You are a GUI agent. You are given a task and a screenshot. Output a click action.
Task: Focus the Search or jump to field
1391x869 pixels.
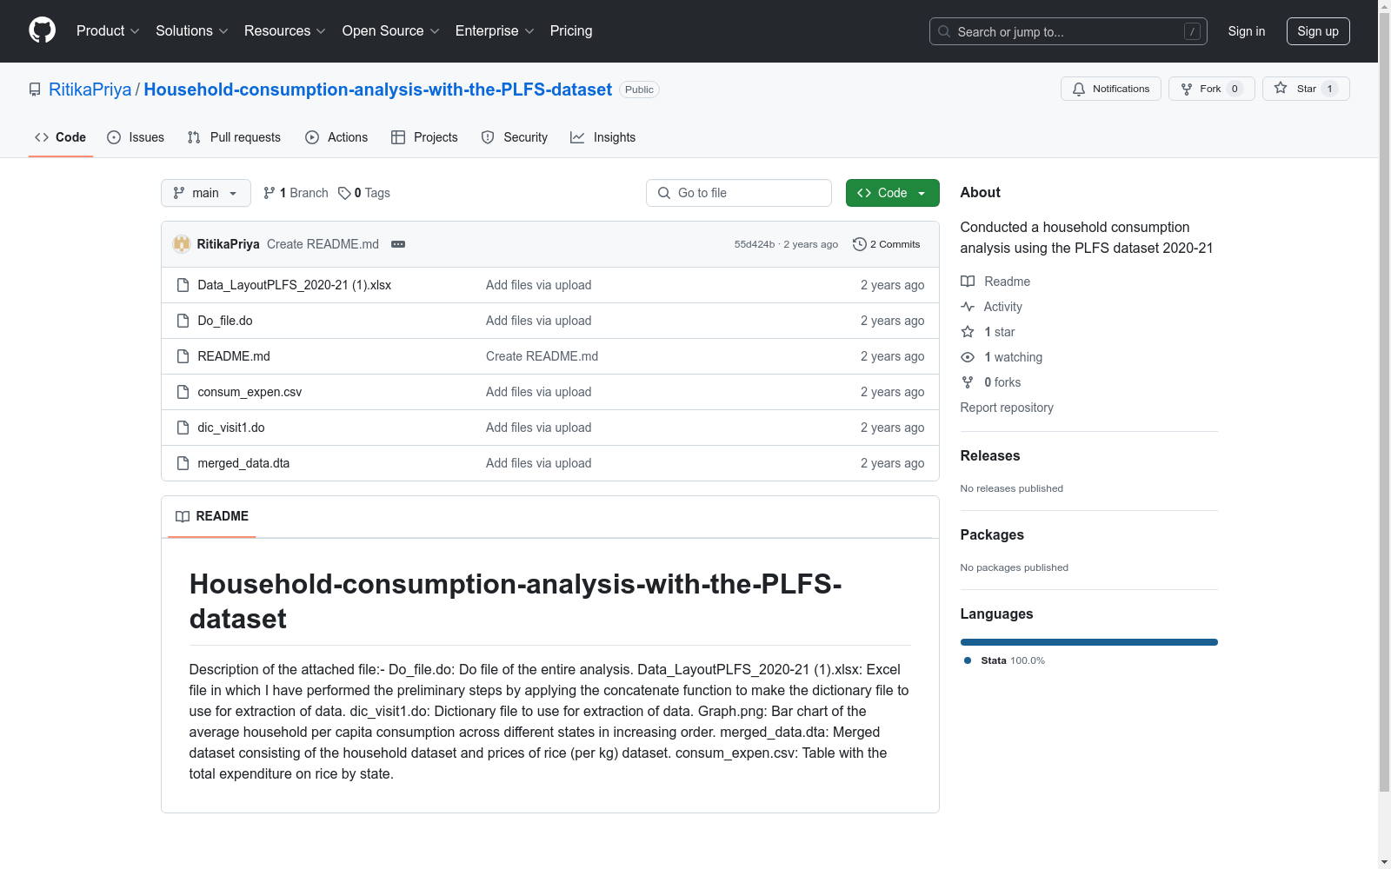1068,31
